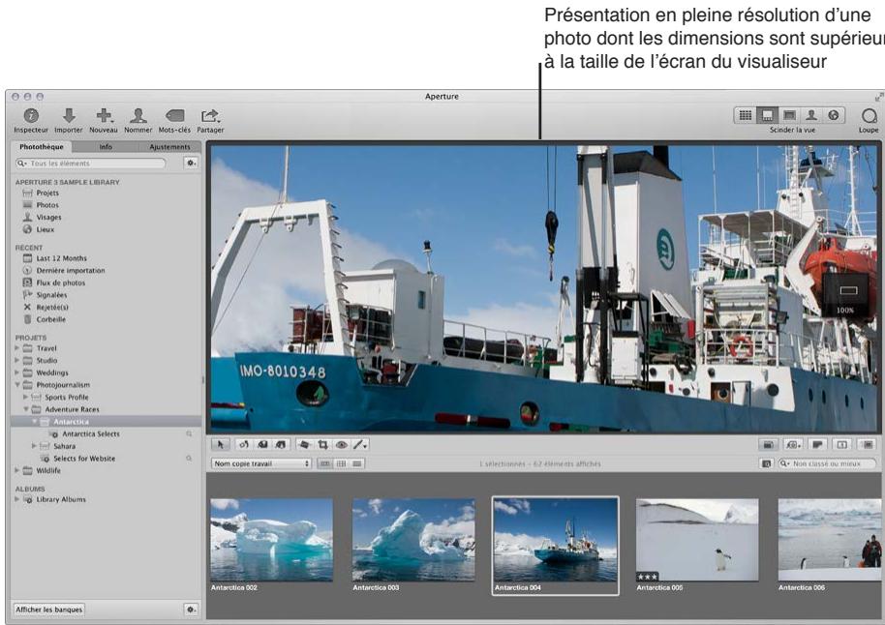Open Lieux in the library
Image resolution: width=885 pixels, height=625 pixels.
pos(46,229)
